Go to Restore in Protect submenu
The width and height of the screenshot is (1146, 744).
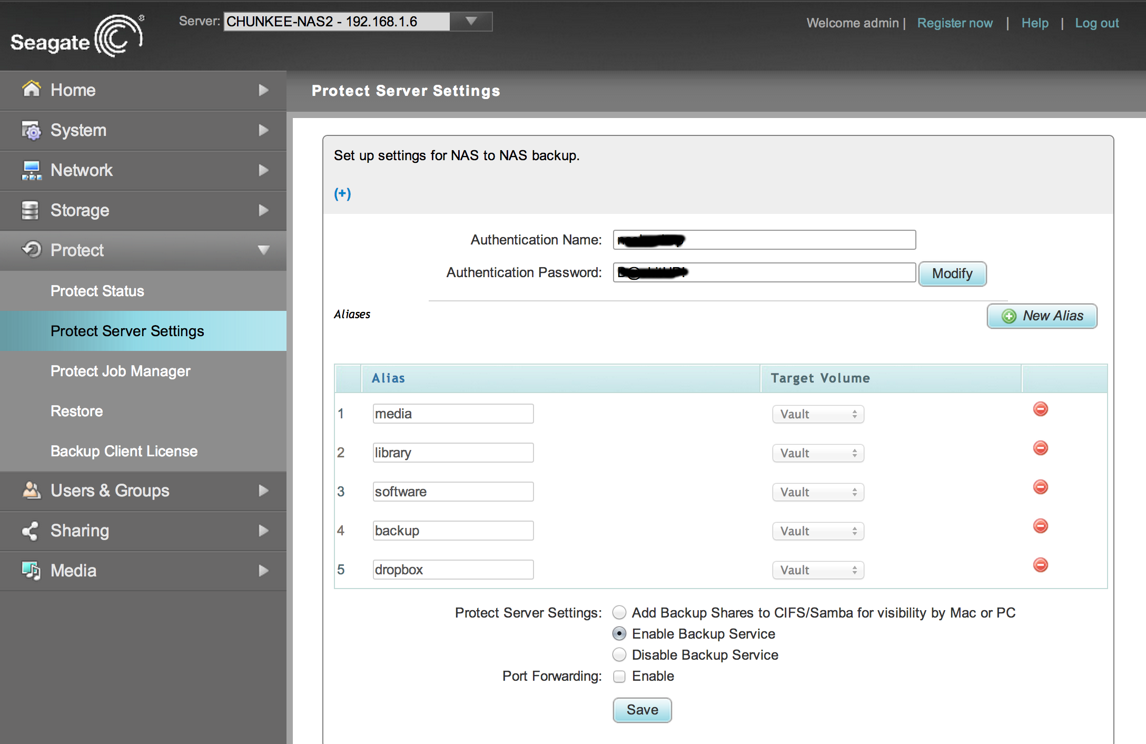[76, 411]
